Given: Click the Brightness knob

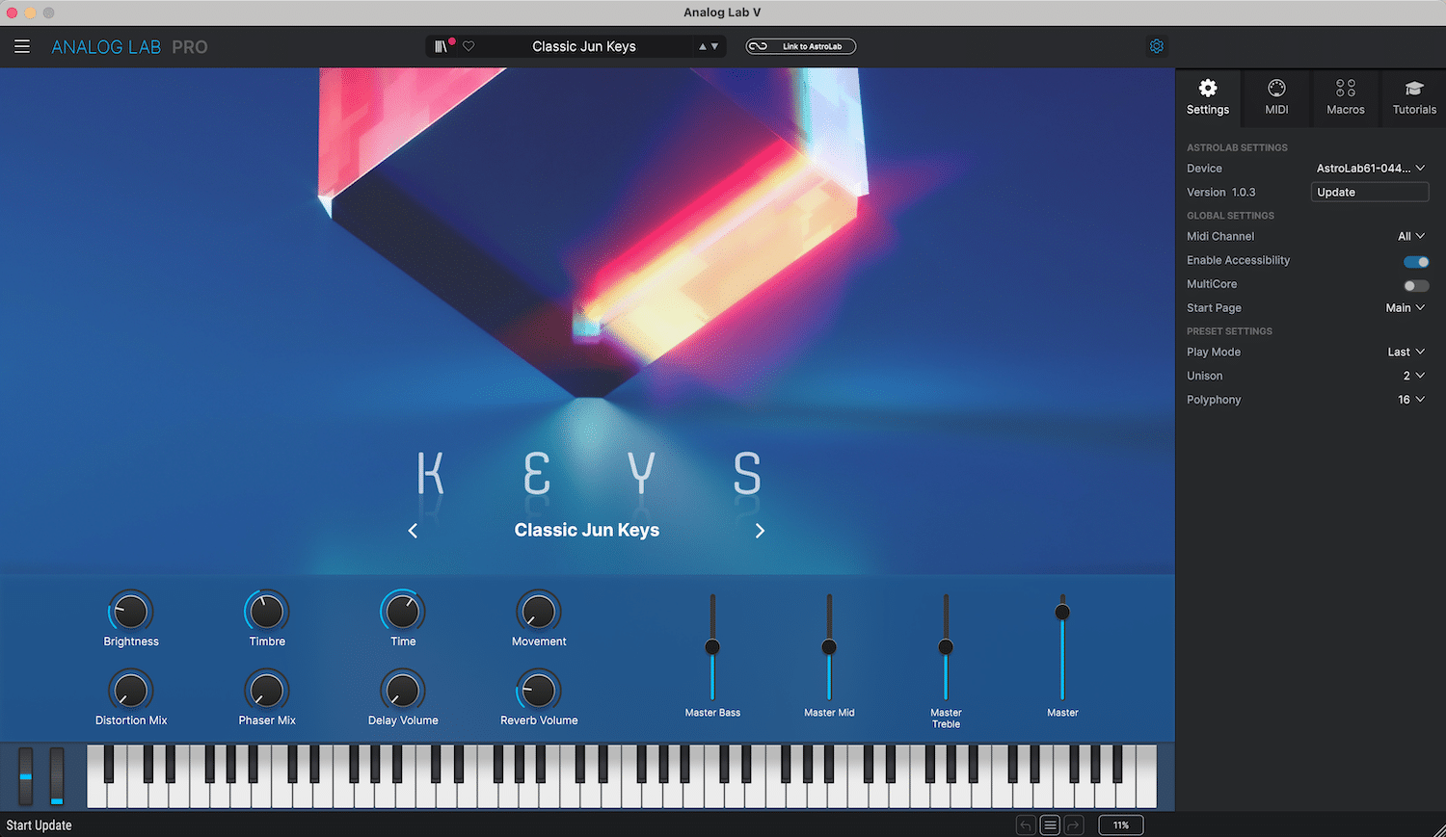Looking at the screenshot, I should (131, 612).
